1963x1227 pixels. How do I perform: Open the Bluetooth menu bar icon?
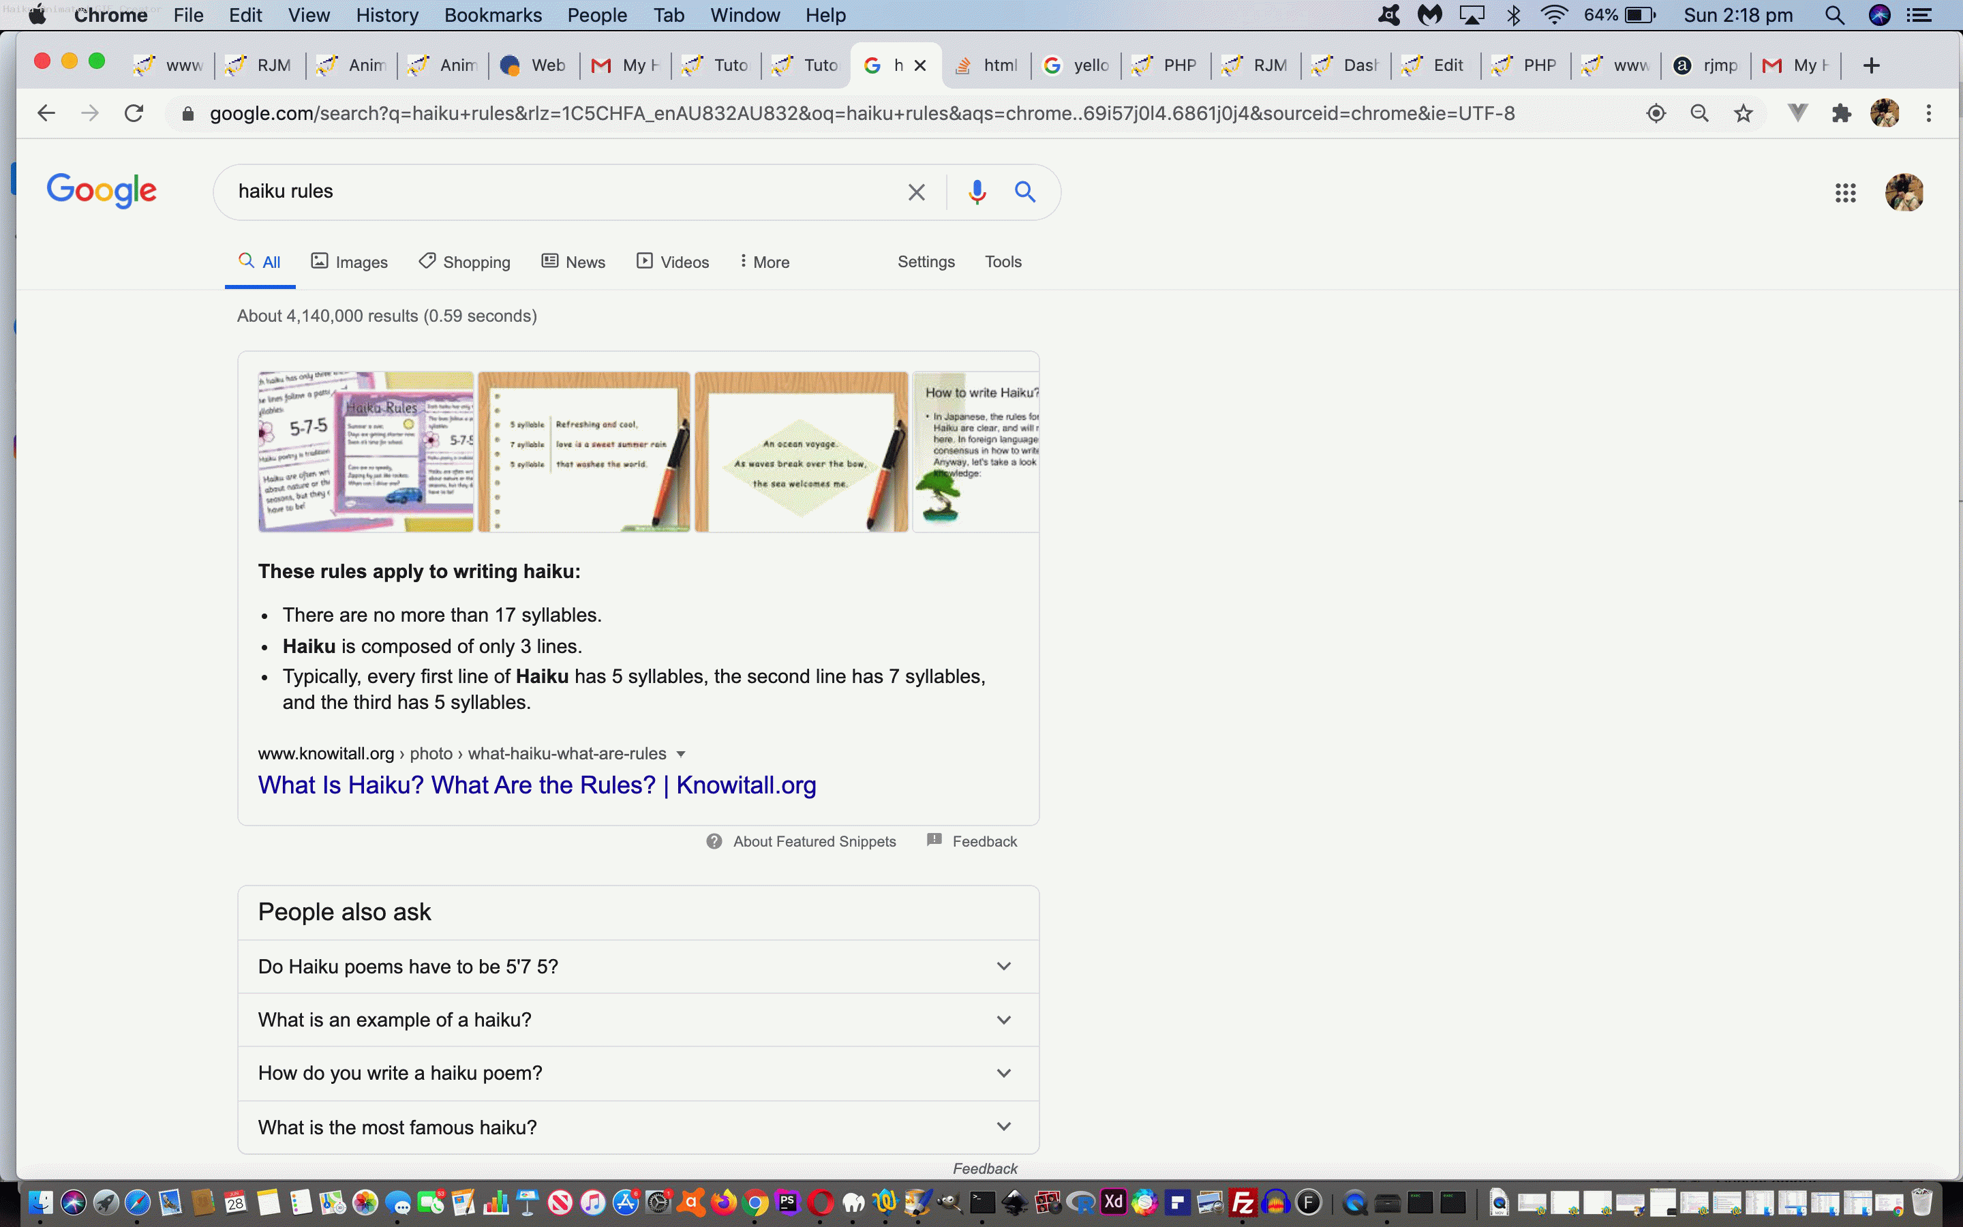coord(1514,16)
